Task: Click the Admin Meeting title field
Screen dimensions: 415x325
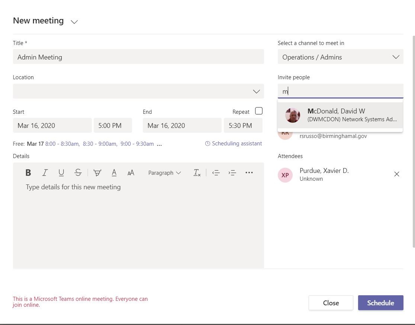Action: click(x=138, y=57)
